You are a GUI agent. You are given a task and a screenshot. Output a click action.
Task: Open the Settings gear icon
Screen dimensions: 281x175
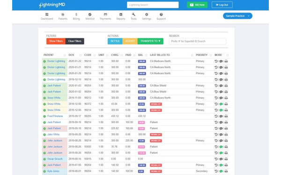point(147,14)
